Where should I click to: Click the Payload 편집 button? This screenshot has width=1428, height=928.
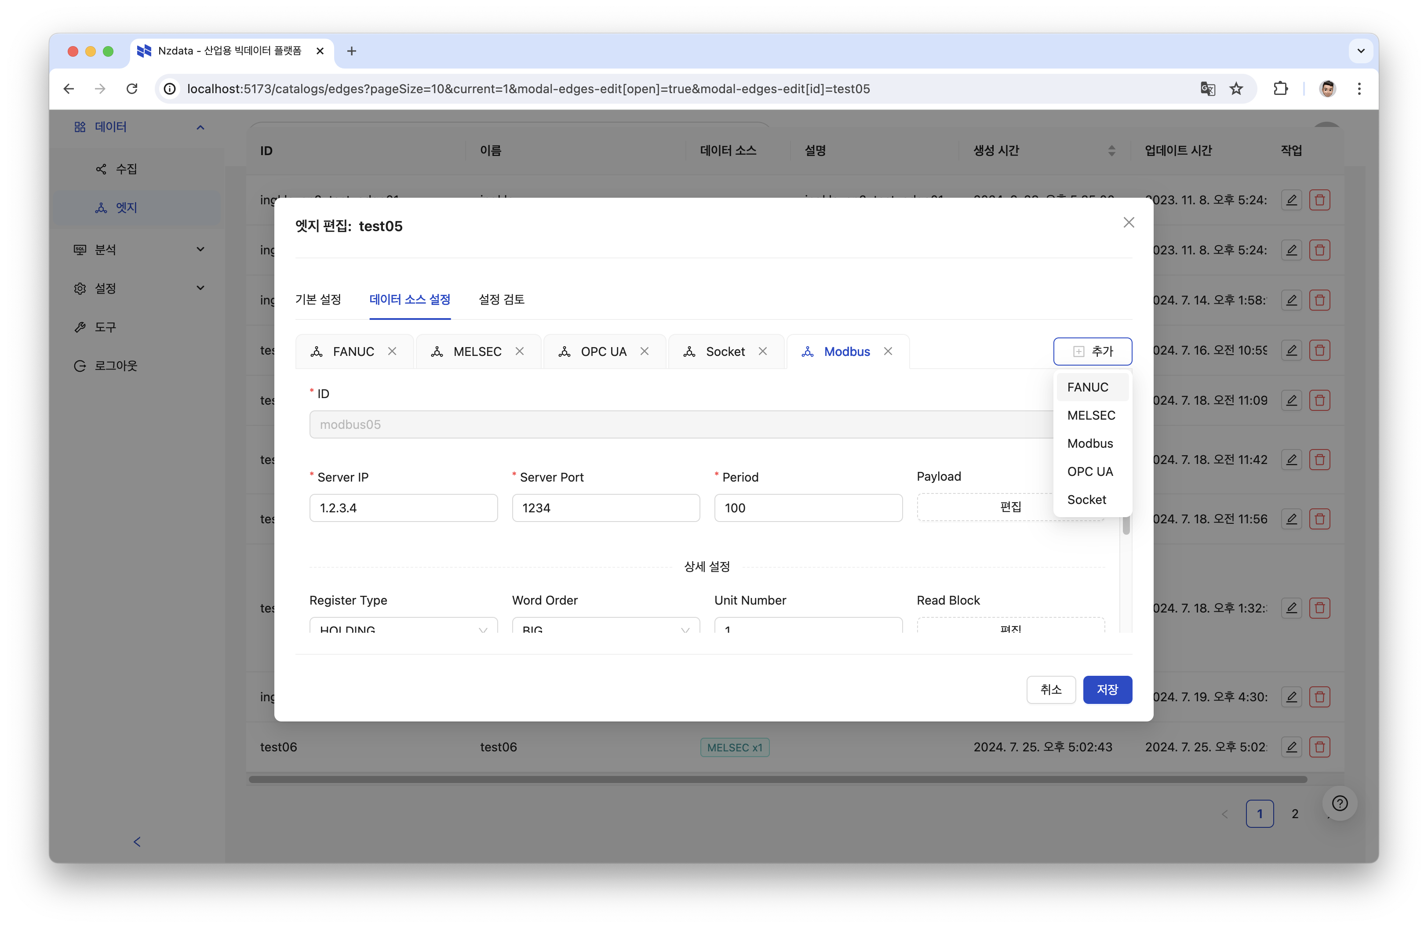coord(1010,507)
